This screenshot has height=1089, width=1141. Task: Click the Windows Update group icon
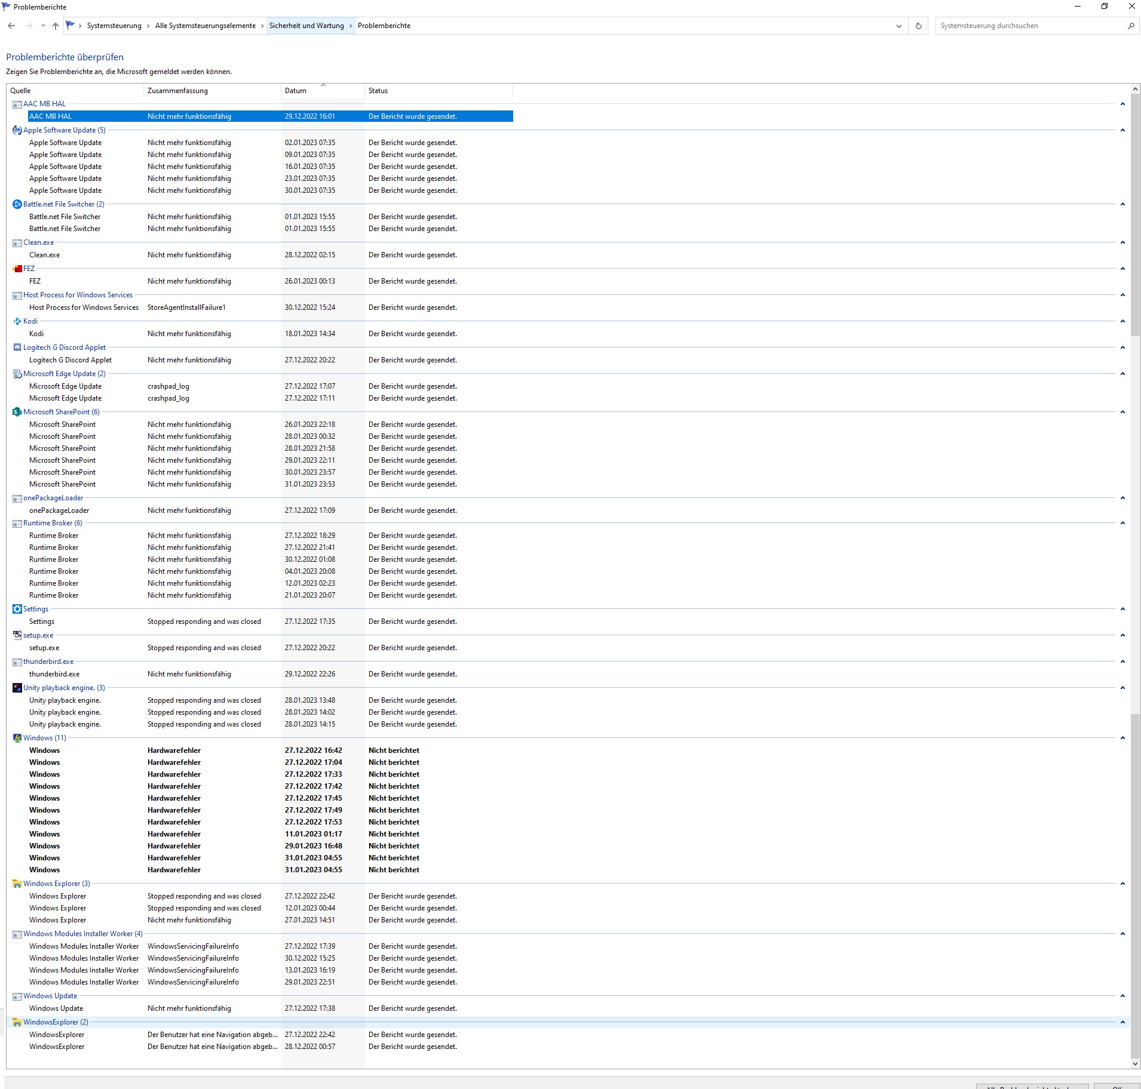(17, 996)
